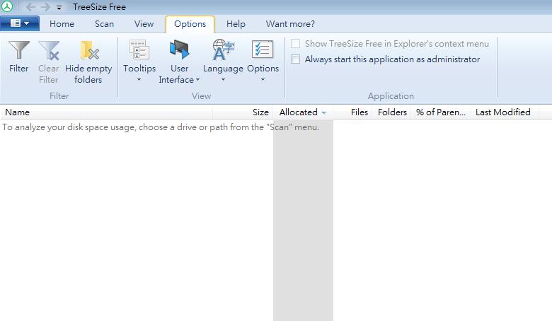
Task: Expand the Tooltips dropdown arrow
Action: click(x=139, y=80)
